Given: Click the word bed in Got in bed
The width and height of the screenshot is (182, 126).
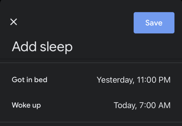Looking at the screenshot, I should pos(41,80).
